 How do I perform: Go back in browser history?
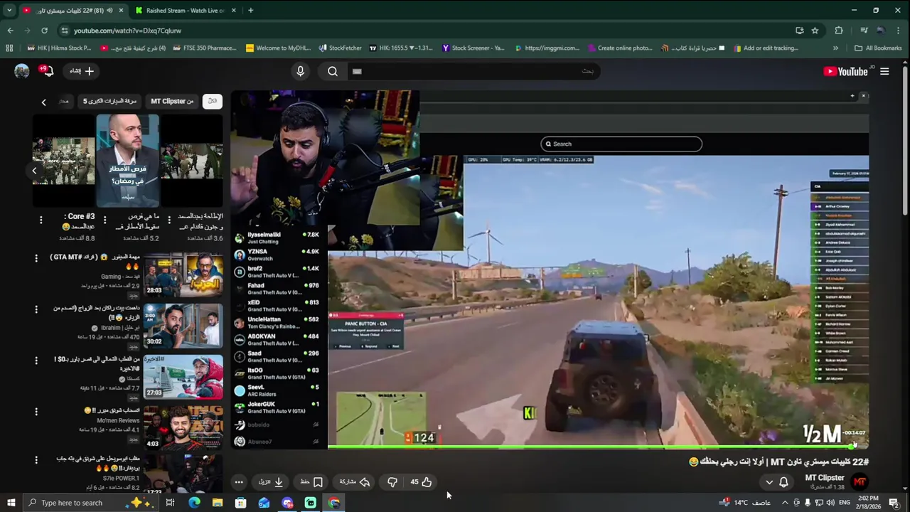tap(10, 31)
